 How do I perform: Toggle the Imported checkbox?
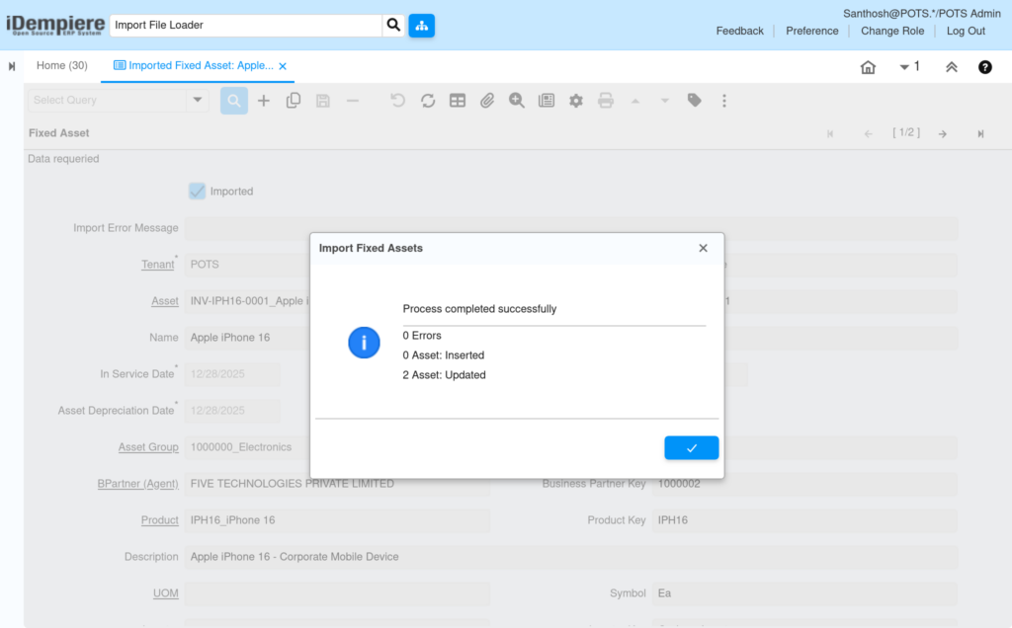click(x=197, y=191)
